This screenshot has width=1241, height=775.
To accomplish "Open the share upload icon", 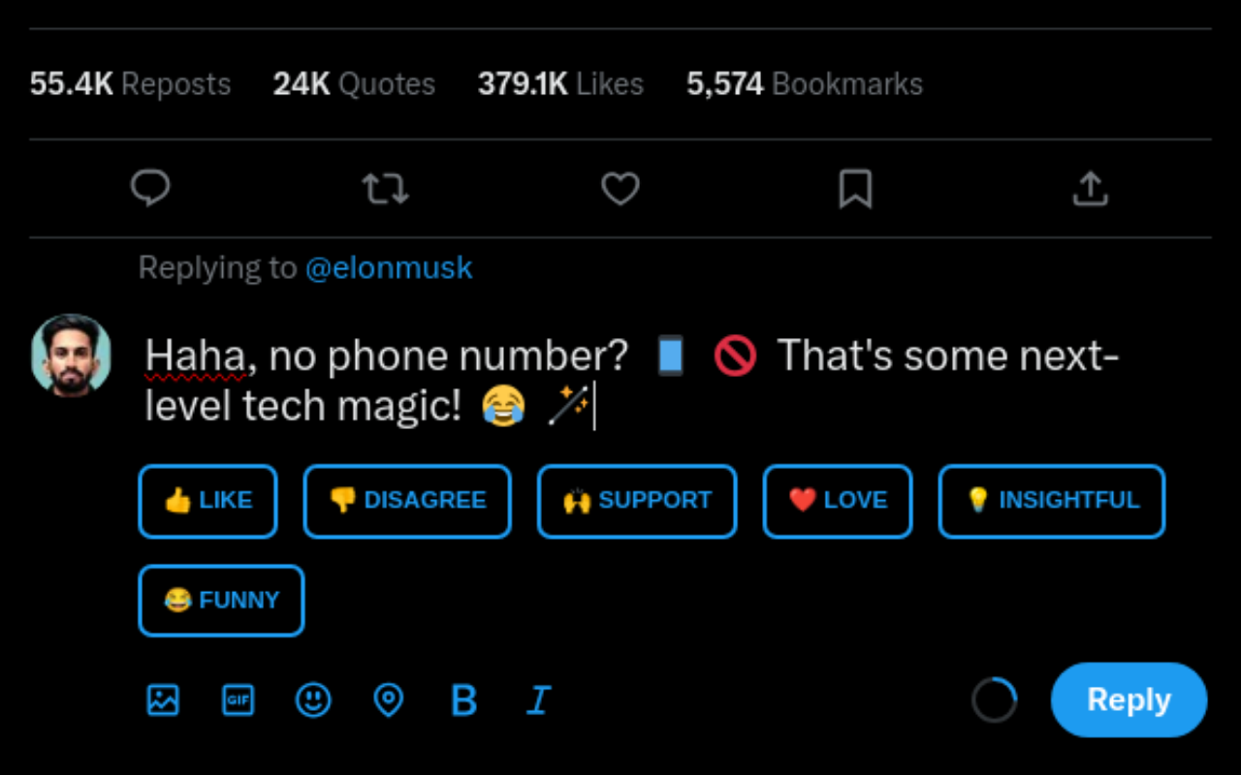I will click(1090, 189).
